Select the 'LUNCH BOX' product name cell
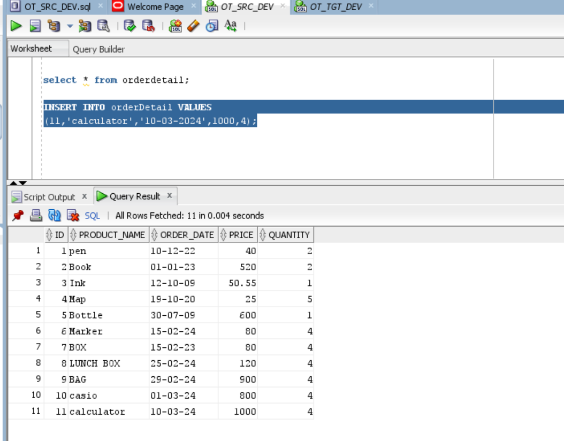The height and width of the screenshot is (441, 564). (109, 363)
